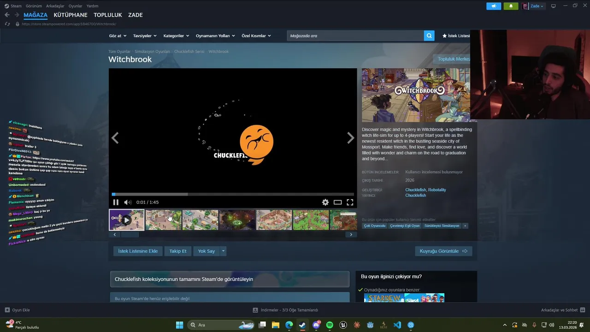Add more tags with the plus button
This screenshot has height=332, width=590.
pyautogui.click(x=465, y=226)
